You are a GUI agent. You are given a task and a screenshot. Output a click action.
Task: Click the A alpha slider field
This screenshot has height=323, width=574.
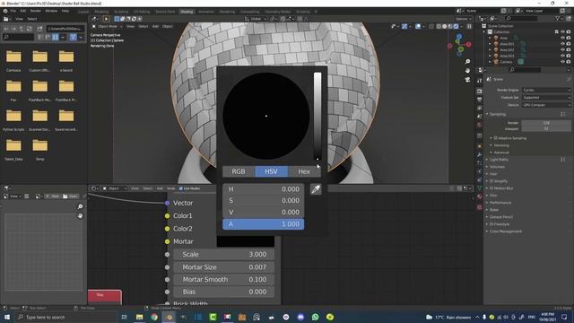263,224
